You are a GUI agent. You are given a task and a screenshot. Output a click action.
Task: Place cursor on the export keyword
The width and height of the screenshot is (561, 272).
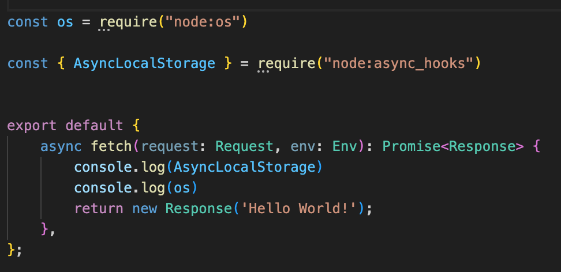pos(32,126)
